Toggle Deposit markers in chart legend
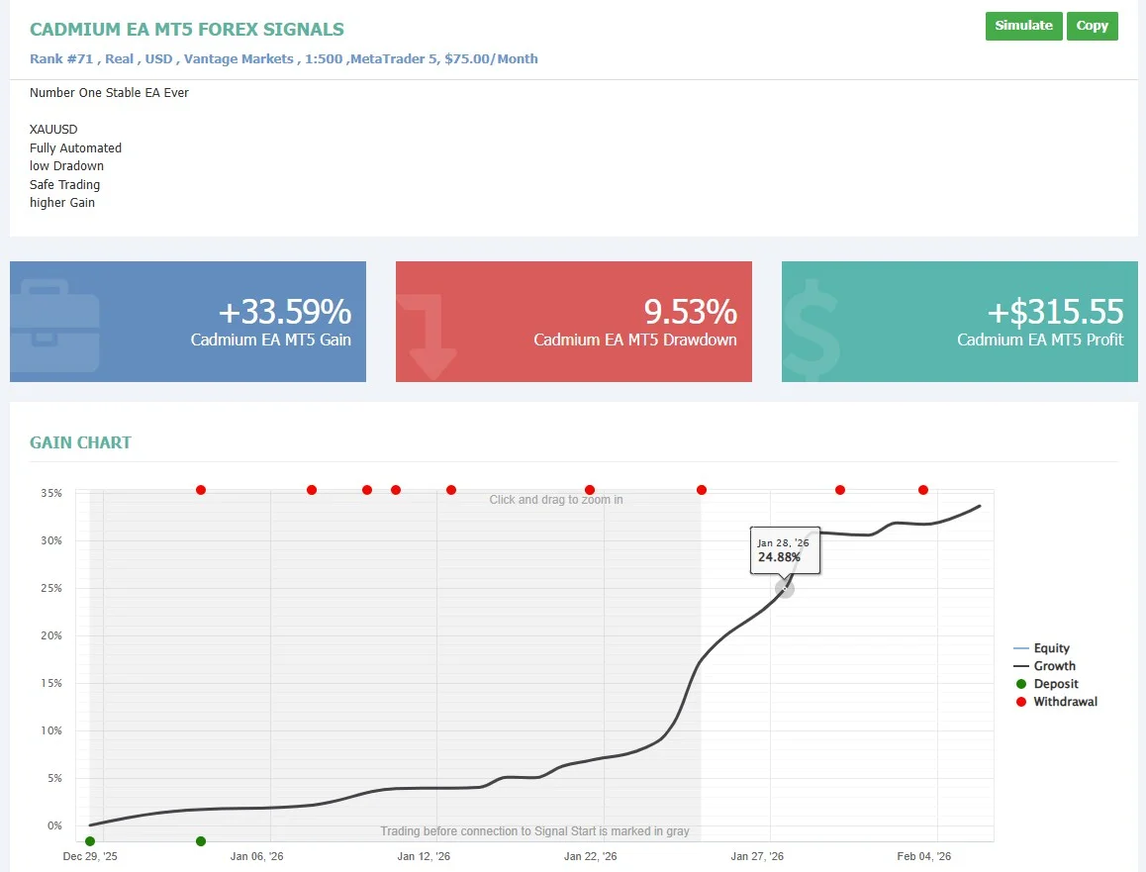Viewport: 1146px width, 872px height. click(1055, 684)
